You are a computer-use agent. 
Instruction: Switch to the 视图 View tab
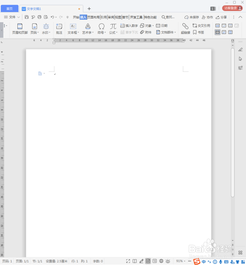point(118,17)
